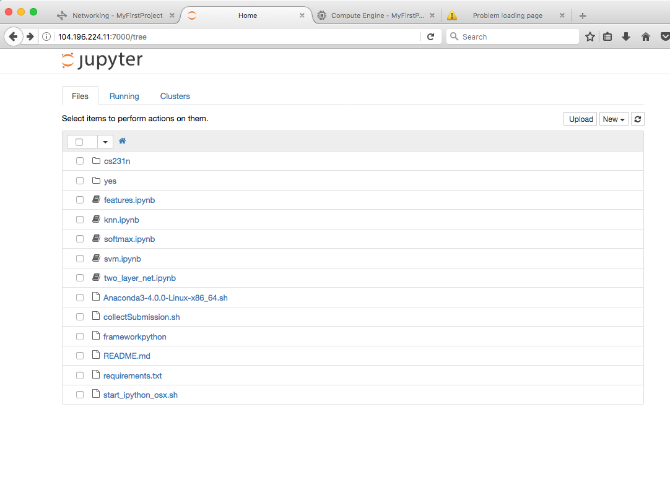670x480 pixels.
Task: Click the home directory breadcrumb icon
Action: pyautogui.click(x=122, y=141)
